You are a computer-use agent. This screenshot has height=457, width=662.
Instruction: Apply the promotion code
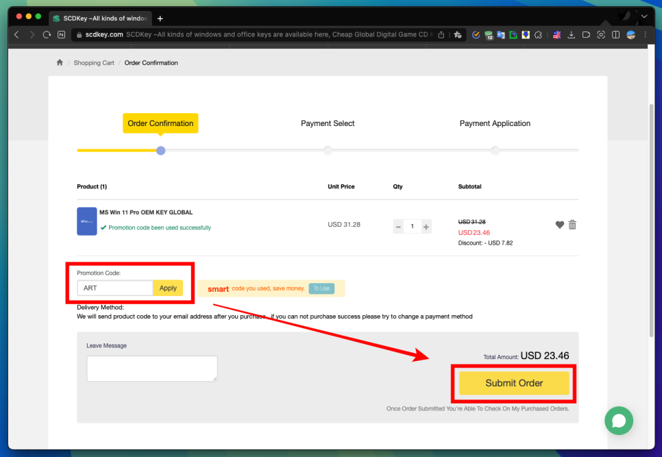pyautogui.click(x=168, y=288)
